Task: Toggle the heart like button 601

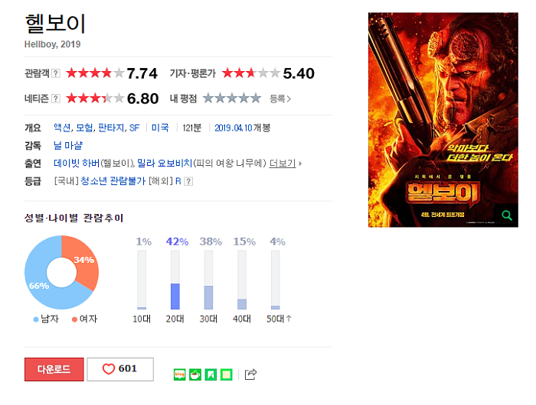Action: [120, 369]
